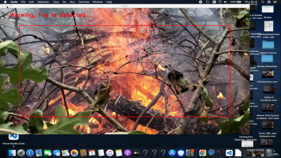This screenshot has width=281, height=158.
Task: Open the Selection menu
Action: click(x=43, y=2)
